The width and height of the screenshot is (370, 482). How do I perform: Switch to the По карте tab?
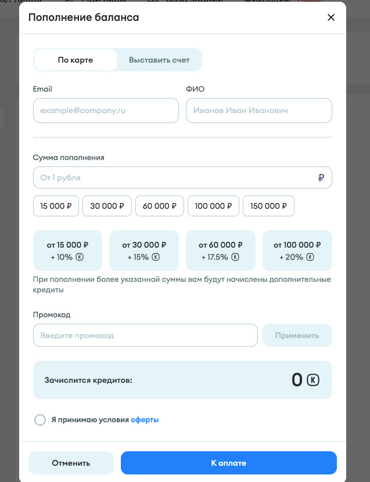[76, 60]
